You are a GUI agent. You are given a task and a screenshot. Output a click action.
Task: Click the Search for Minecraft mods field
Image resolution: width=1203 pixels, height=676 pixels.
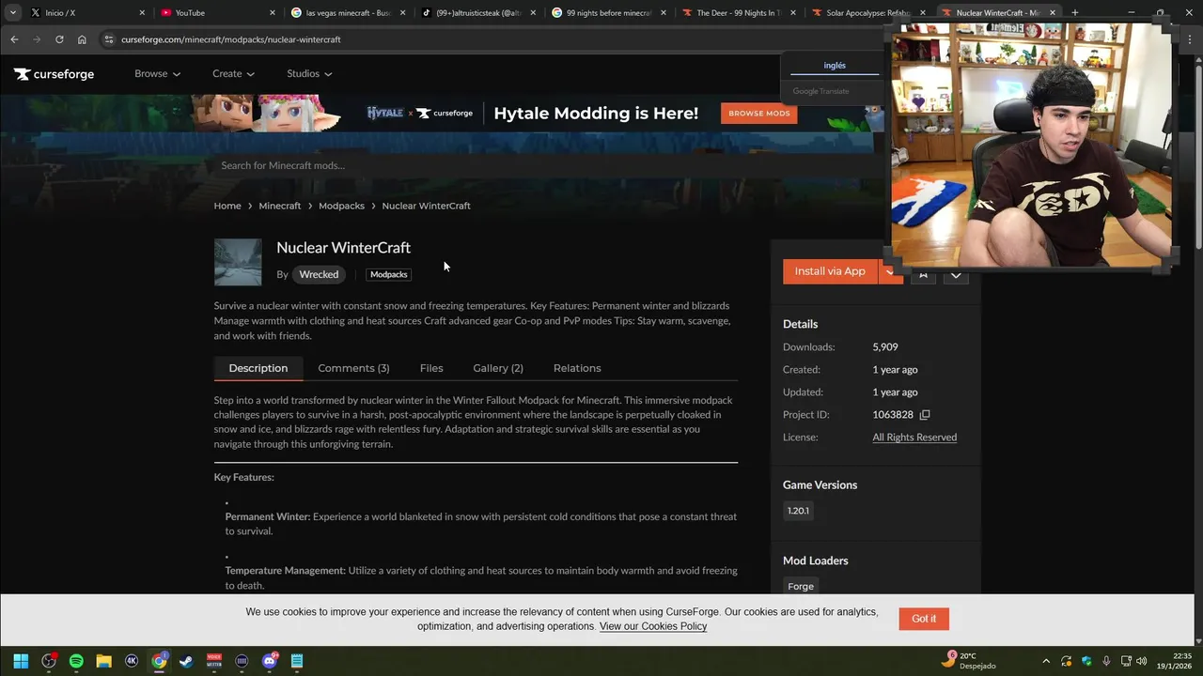click(545, 165)
